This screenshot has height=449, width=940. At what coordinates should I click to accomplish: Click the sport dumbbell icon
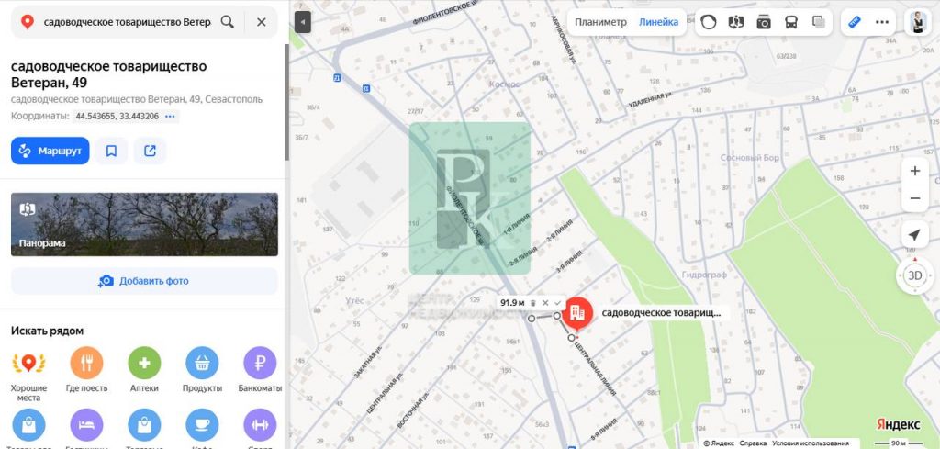click(x=260, y=425)
